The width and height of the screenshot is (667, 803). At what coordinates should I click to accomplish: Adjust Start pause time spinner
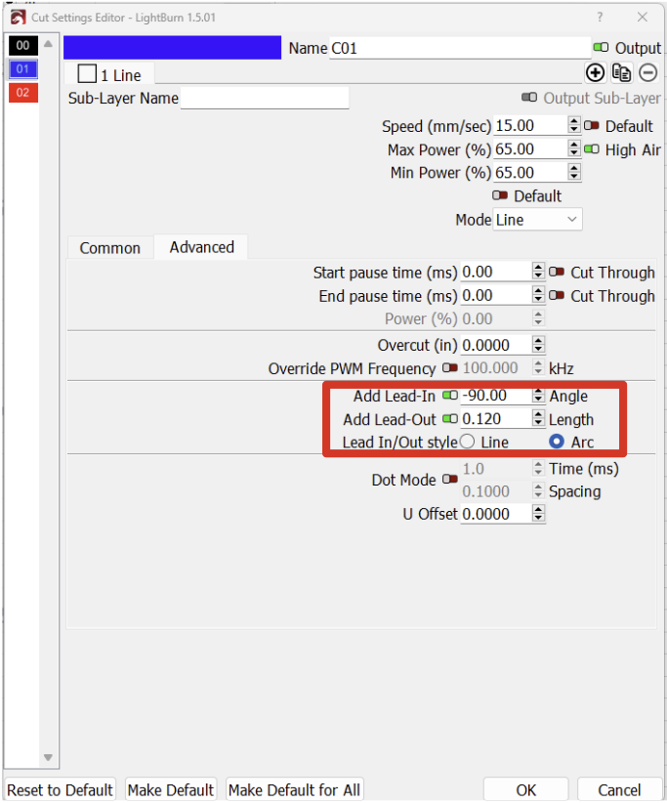coord(537,272)
